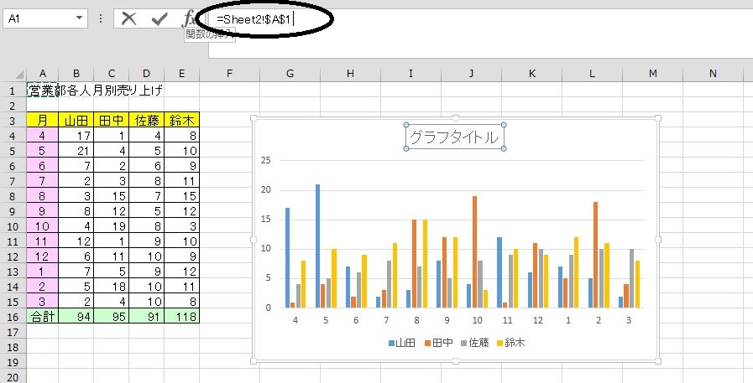Click the 合計 cell in column A
Image resolution: width=753 pixels, height=383 pixels.
[x=42, y=317]
